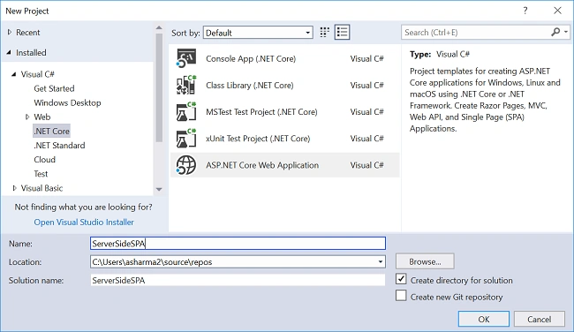Collapse the Installed node

[x=9, y=53]
